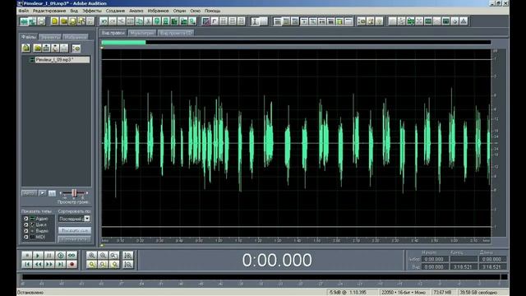The width and height of the screenshot is (526, 296).
Task: Click the Files panel preview play button
Action: click(x=42, y=193)
